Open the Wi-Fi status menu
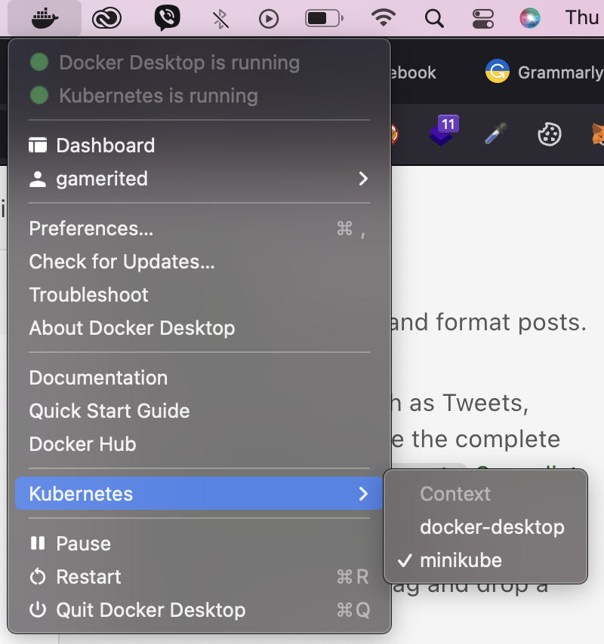604x644 pixels. [x=384, y=18]
